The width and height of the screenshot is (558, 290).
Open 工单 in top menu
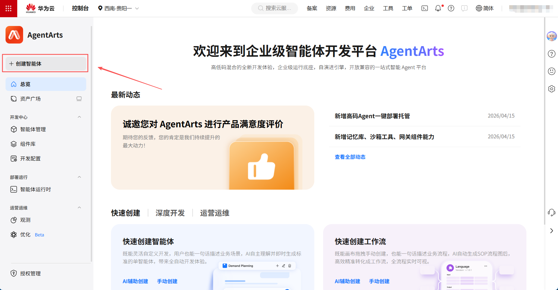tap(407, 8)
